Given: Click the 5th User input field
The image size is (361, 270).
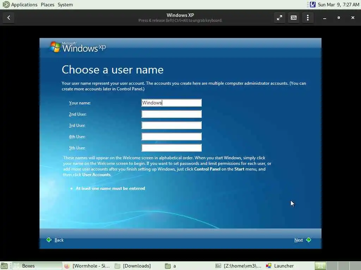Looking at the screenshot, I should [172, 148].
